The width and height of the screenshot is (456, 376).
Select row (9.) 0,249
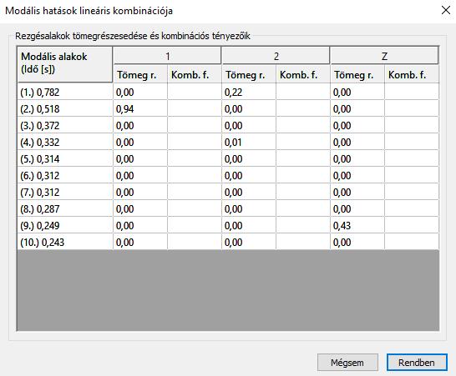65,226
